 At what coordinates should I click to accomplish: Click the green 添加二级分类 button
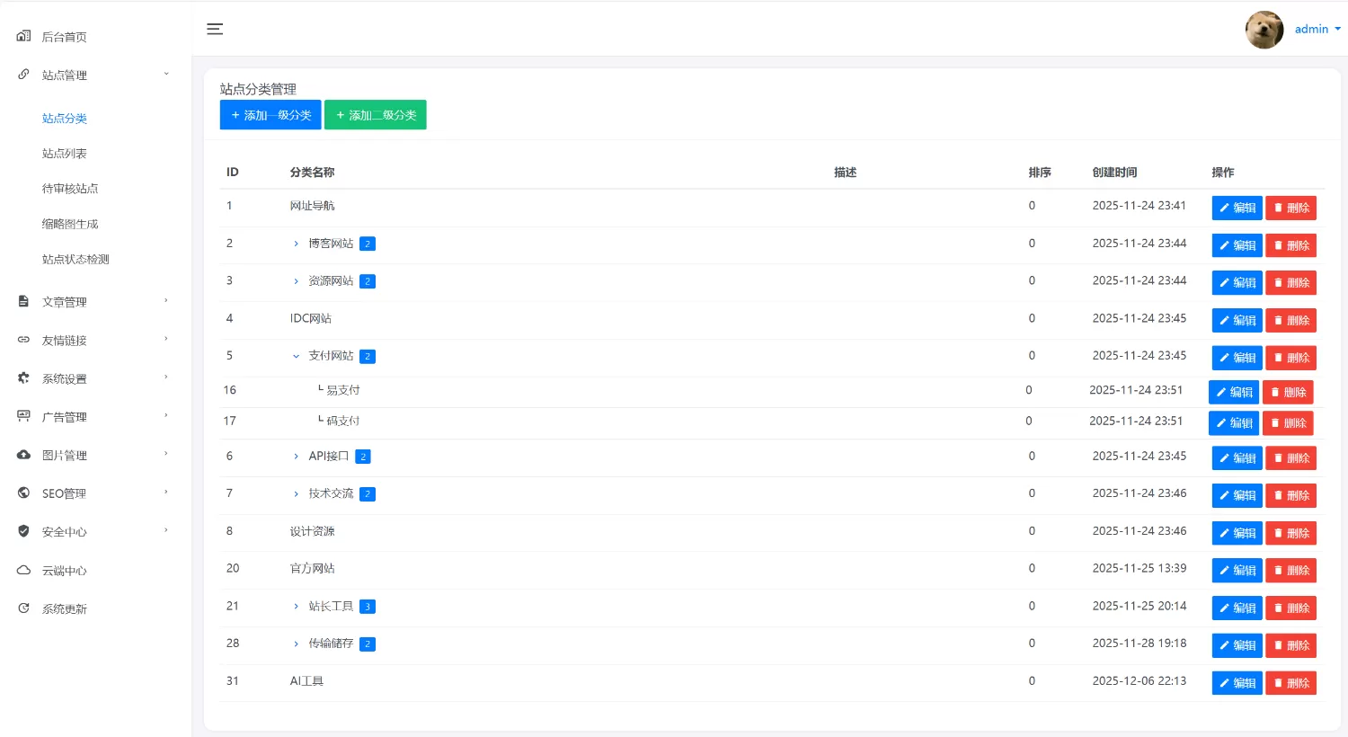pyautogui.click(x=376, y=115)
